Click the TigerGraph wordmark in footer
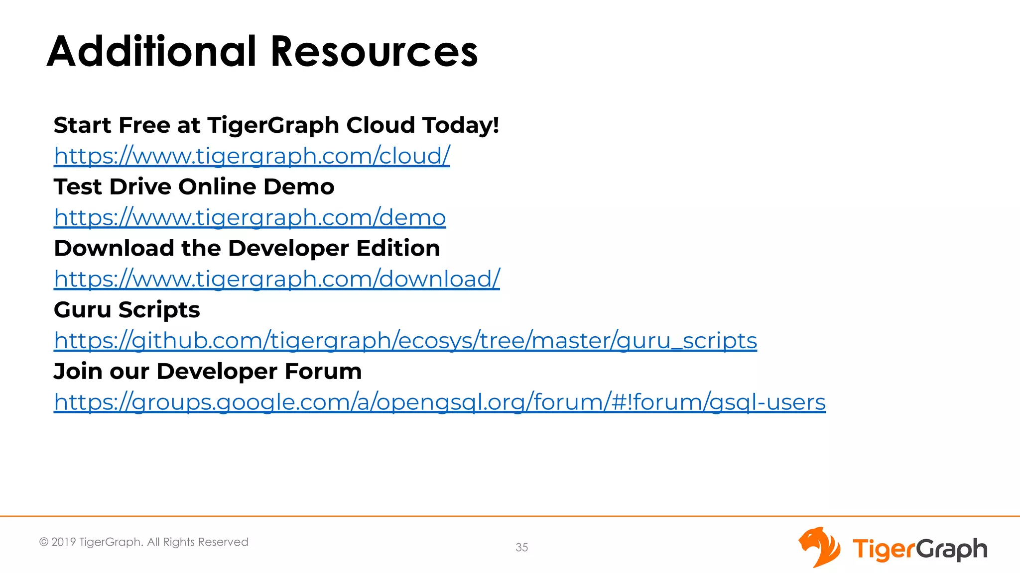1020x573 pixels. (x=920, y=549)
